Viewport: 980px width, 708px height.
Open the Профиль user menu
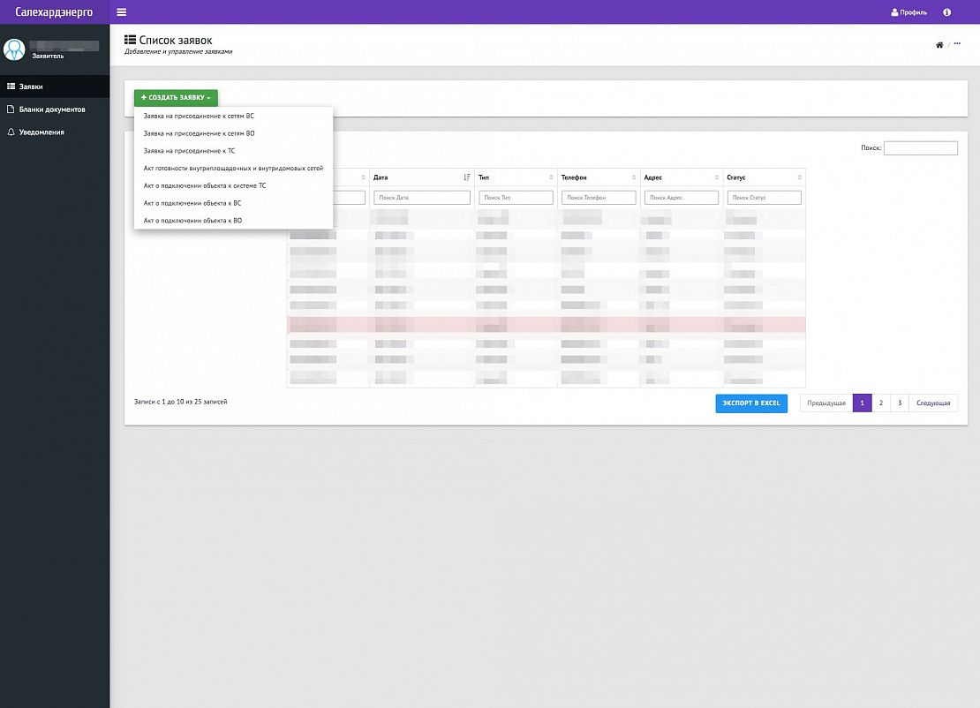coord(909,12)
